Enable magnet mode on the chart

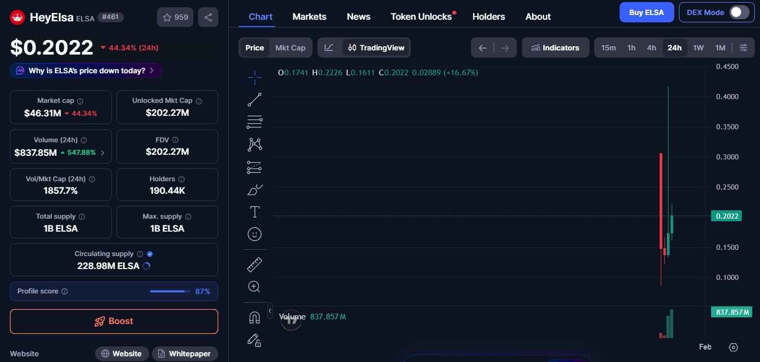click(255, 317)
